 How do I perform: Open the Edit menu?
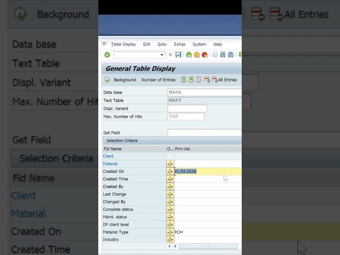point(147,44)
